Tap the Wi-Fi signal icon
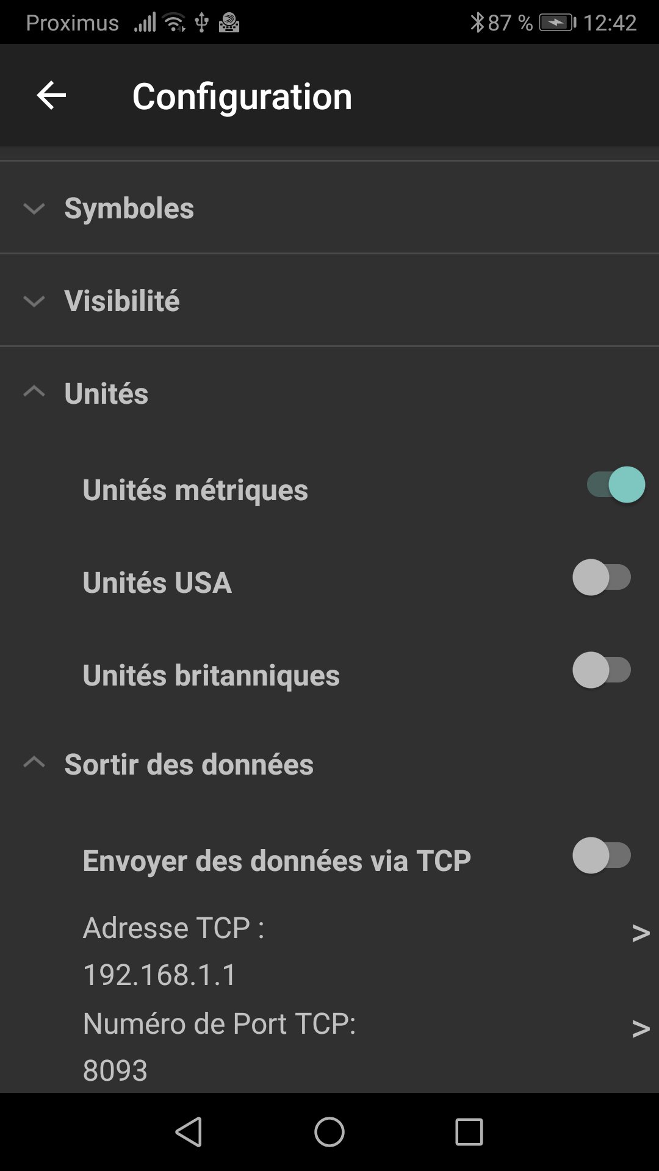This screenshot has height=1171, width=659. pyautogui.click(x=175, y=23)
